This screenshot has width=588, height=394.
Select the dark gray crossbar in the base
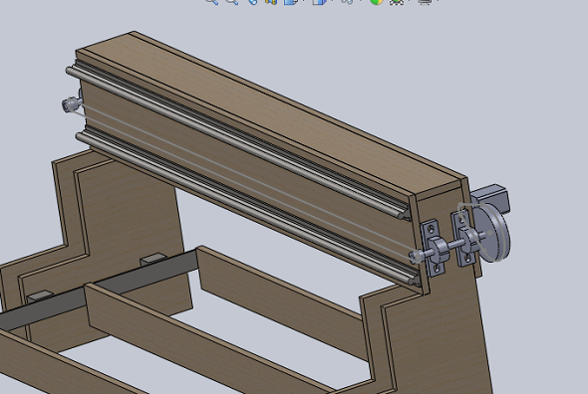point(99,290)
